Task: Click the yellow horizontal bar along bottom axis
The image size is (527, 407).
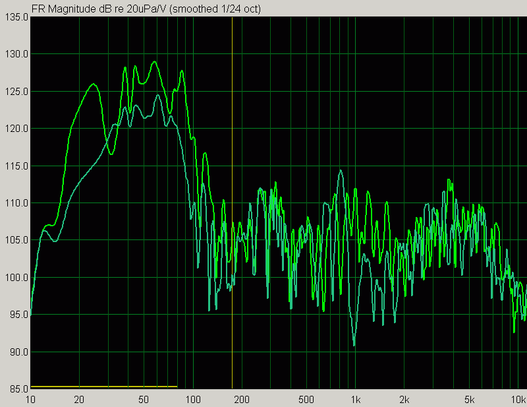Action: point(104,387)
